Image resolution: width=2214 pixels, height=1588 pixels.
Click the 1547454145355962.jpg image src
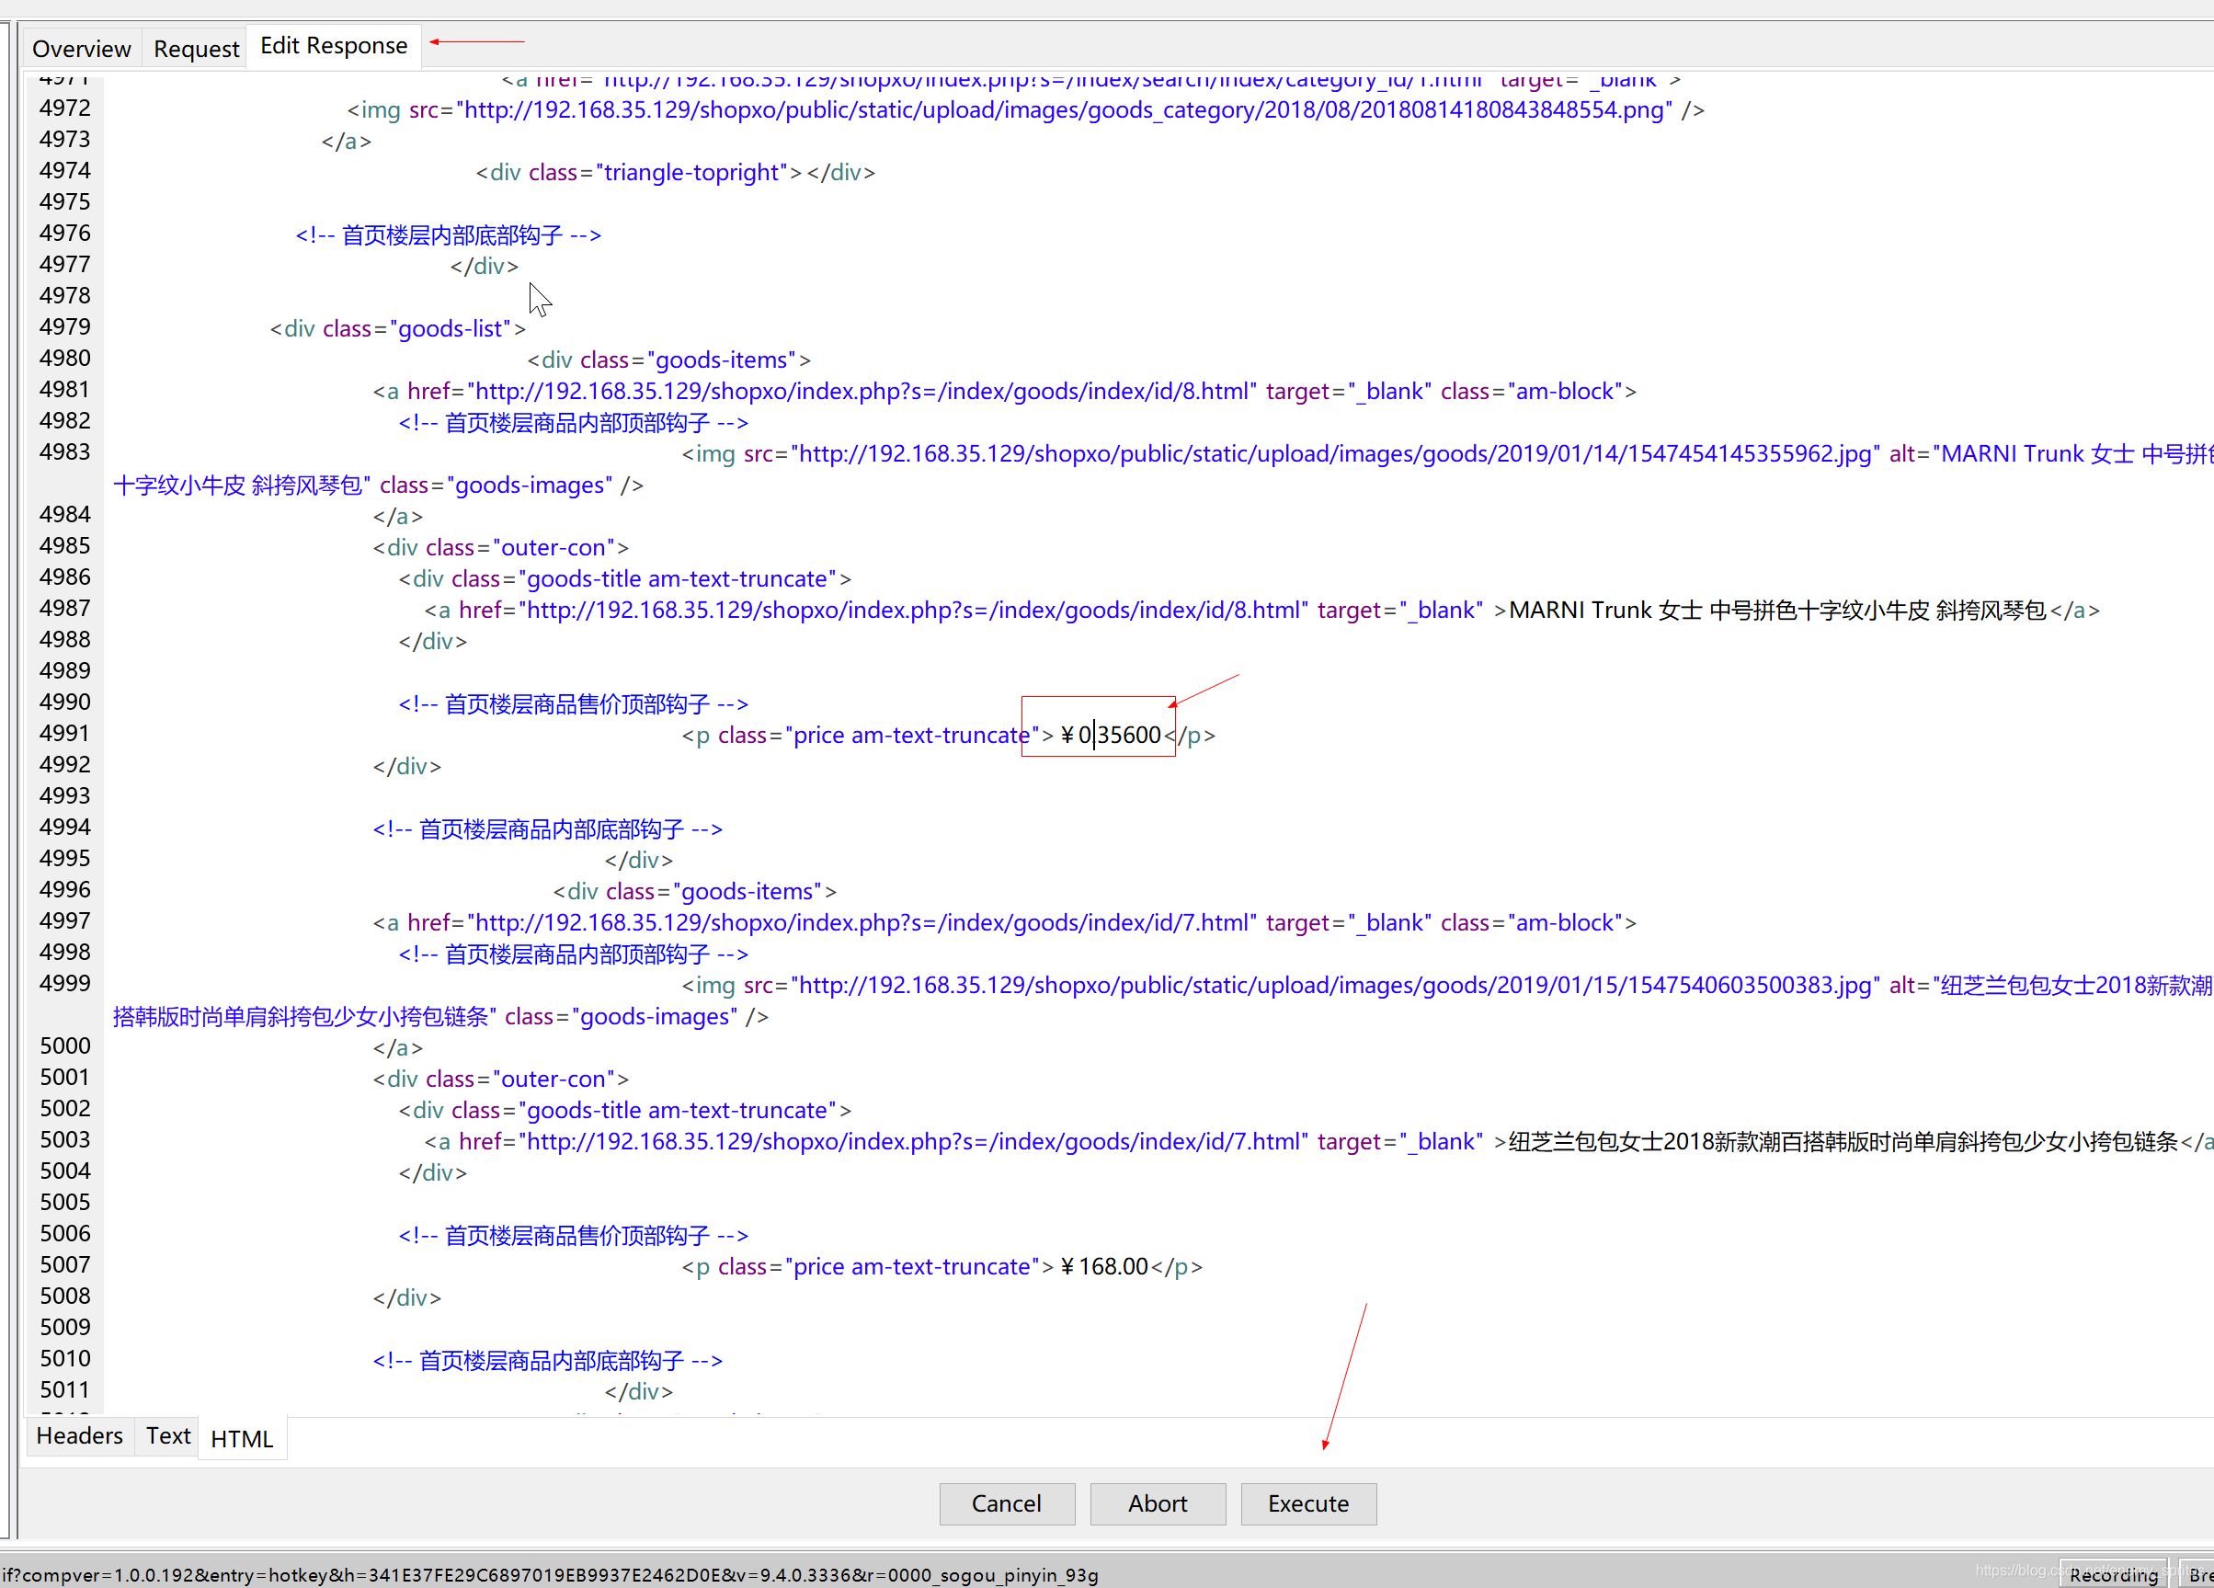1335,454
